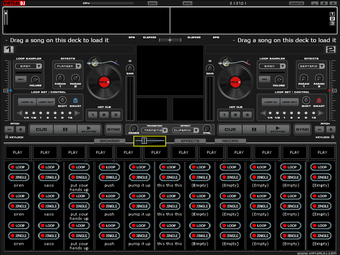This screenshot has height=255, width=340.
Task: Click the Cross knob in the mixer
Action: 133,128
